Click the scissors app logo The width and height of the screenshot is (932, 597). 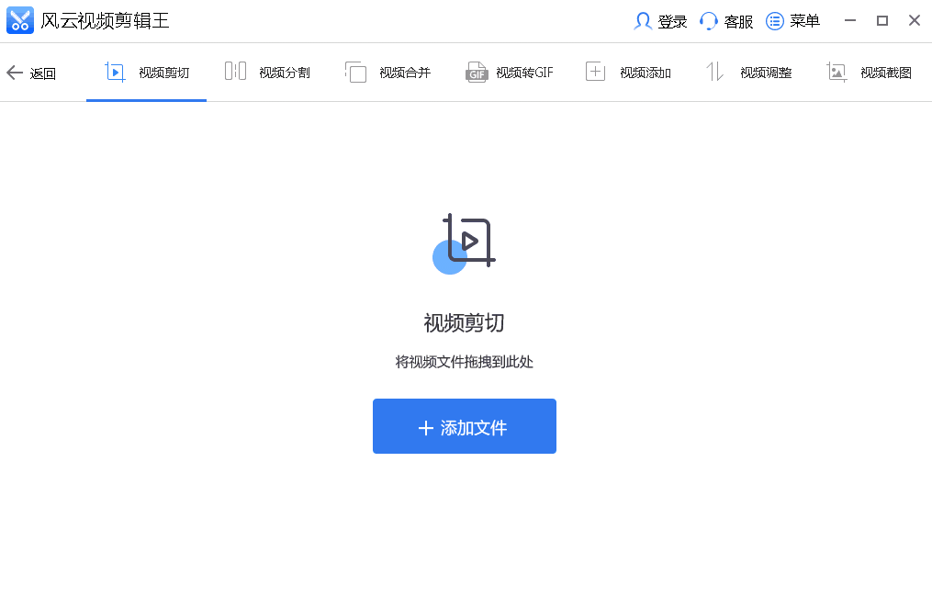point(19,20)
